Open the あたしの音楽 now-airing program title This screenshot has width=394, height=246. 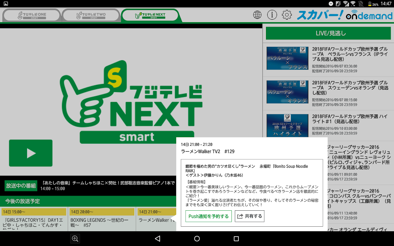108,183
